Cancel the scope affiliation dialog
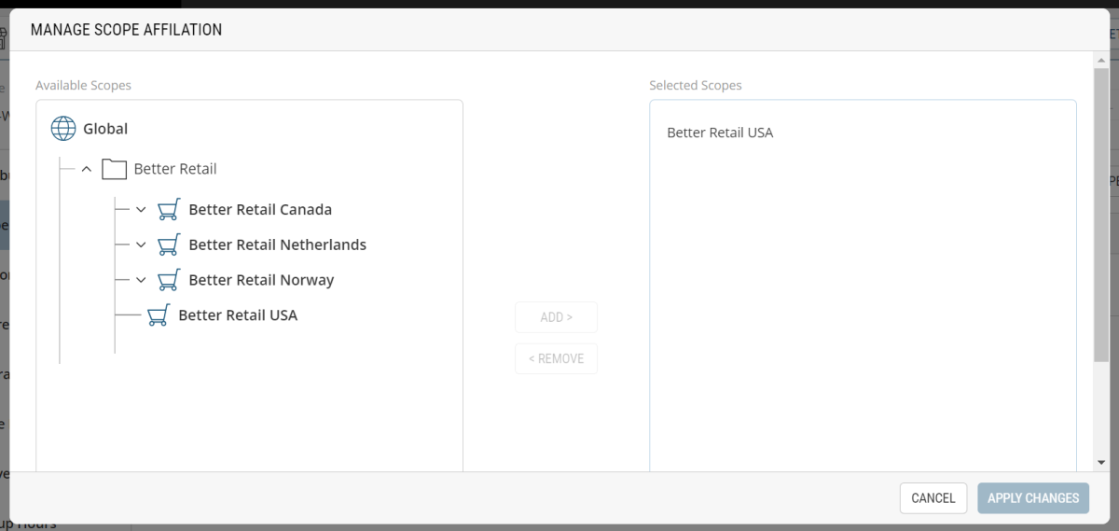Screen dimensions: 1119x531 pos(932,498)
